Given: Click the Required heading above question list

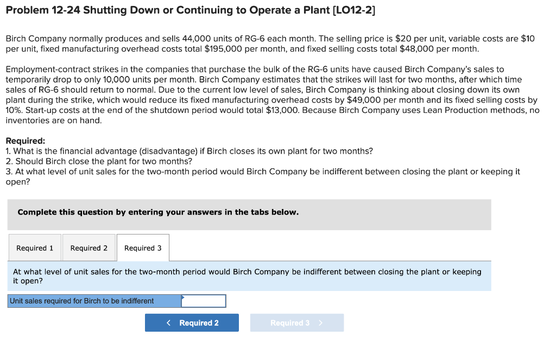Looking at the screenshot, I should (23, 141).
